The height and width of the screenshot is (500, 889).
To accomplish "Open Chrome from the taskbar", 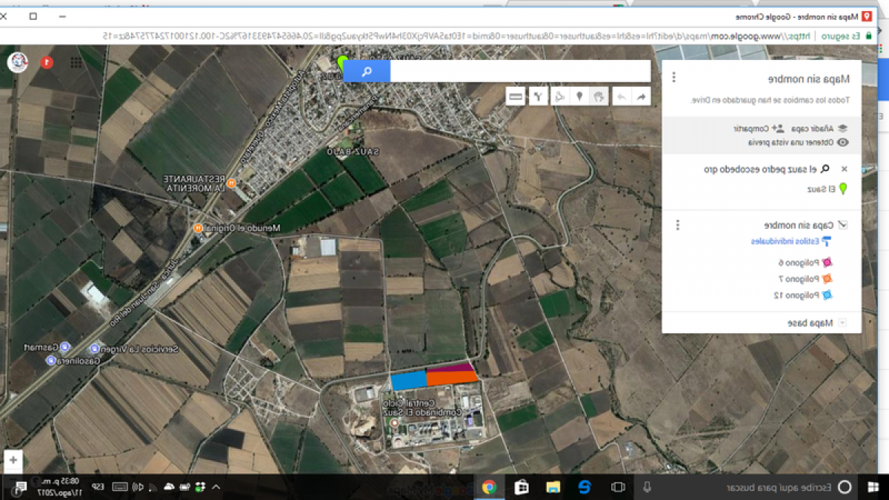I will tap(489, 487).
